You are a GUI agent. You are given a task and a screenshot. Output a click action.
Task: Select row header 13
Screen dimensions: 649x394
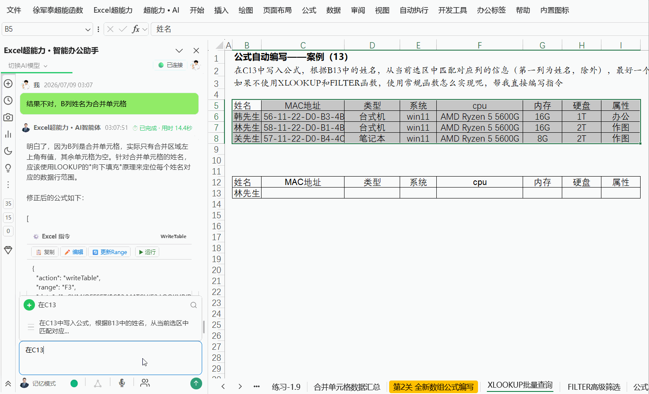click(216, 193)
